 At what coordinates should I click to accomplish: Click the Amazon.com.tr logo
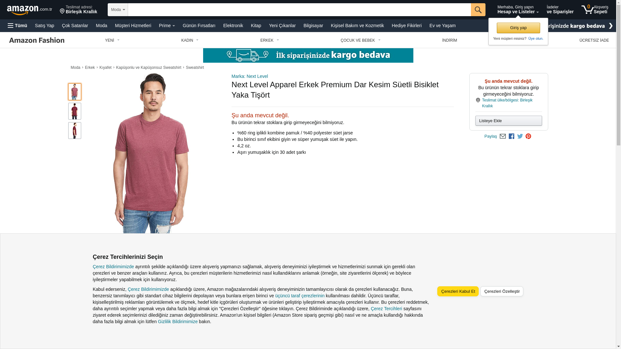(29, 10)
